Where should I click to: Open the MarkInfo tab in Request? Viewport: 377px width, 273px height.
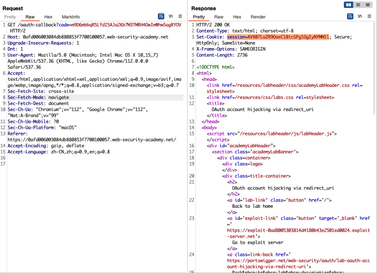71,17
